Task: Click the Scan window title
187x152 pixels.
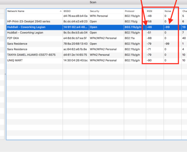Action: pyautogui.click(x=93, y=2)
